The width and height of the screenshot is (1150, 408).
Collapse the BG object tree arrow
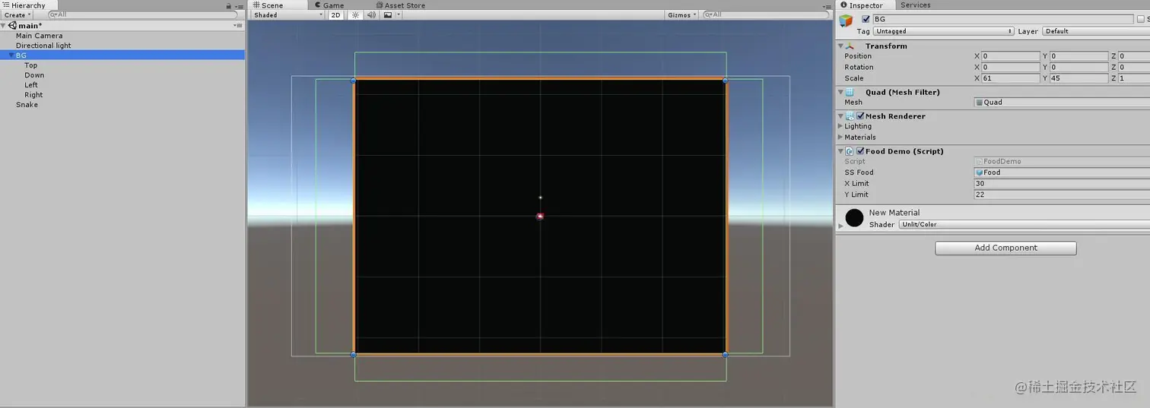point(11,55)
